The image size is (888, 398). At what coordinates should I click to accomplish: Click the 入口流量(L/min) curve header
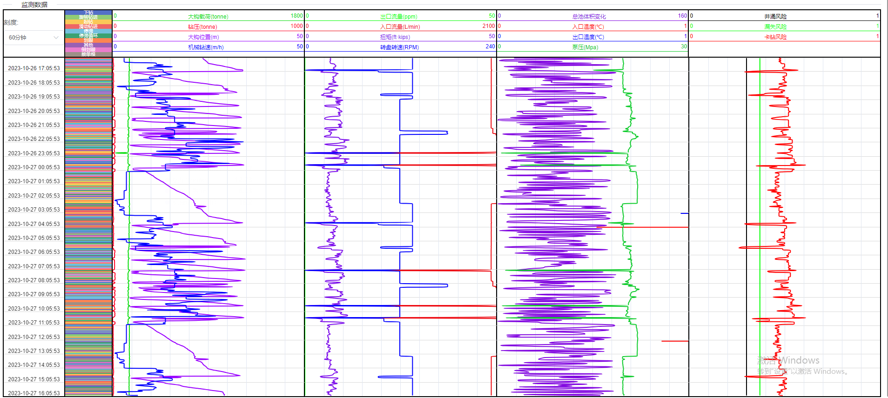tap(400, 27)
